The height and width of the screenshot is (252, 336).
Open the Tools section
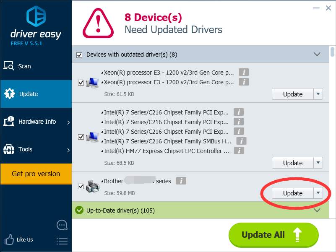click(36, 149)
